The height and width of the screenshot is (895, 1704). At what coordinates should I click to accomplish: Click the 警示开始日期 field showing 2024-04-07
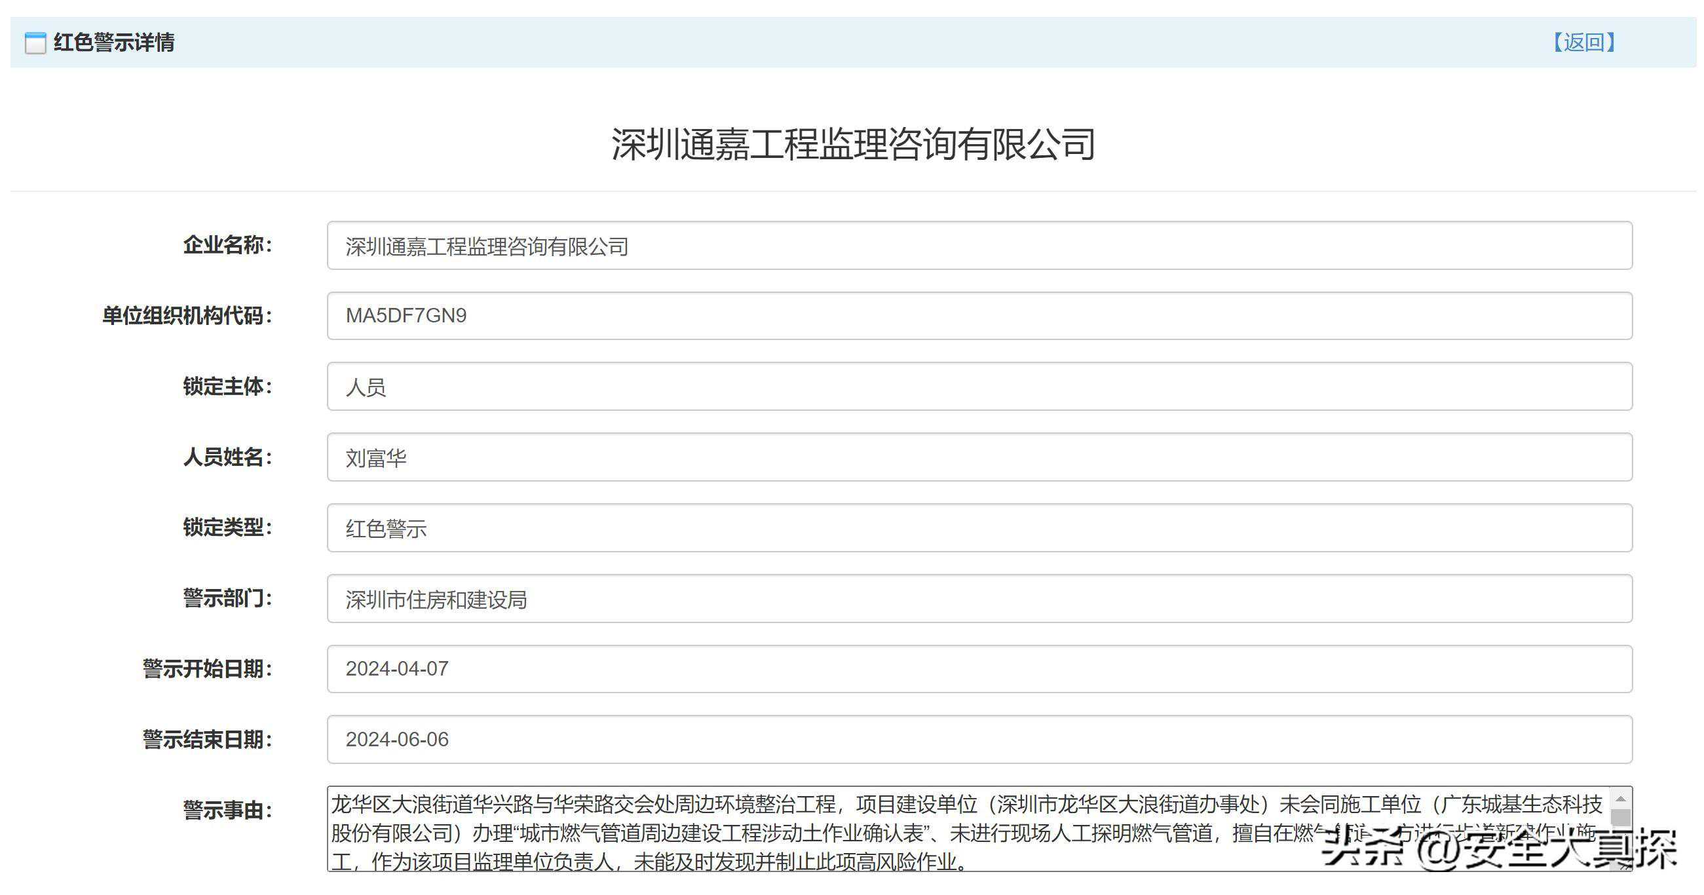(979, 669)
